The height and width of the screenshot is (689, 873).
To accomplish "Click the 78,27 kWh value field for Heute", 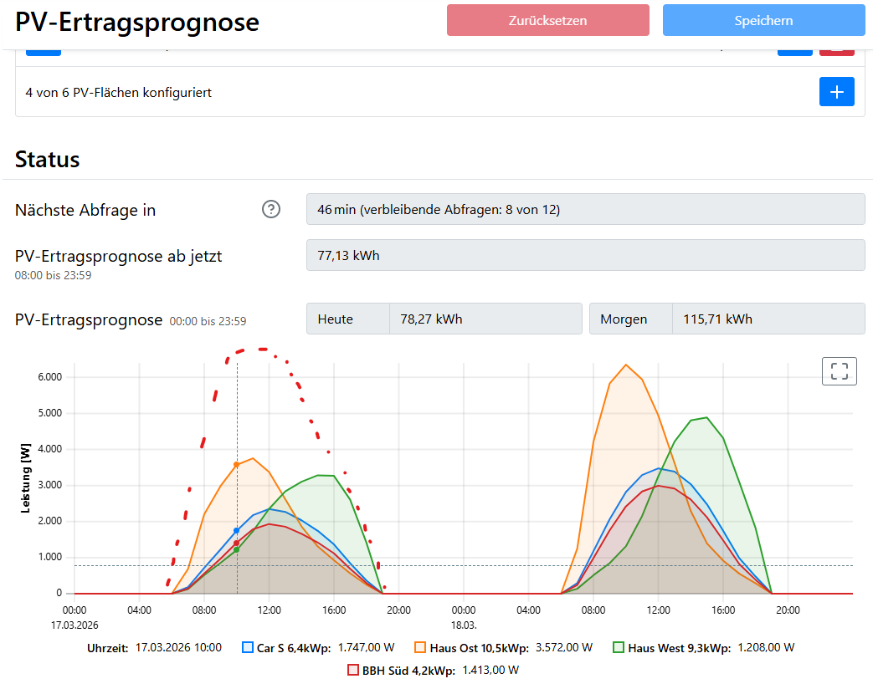I will [485, 319].
